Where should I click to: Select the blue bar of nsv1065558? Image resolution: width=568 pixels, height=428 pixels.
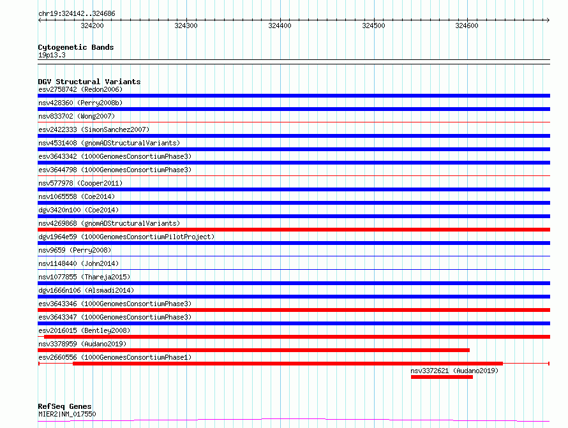294,203
